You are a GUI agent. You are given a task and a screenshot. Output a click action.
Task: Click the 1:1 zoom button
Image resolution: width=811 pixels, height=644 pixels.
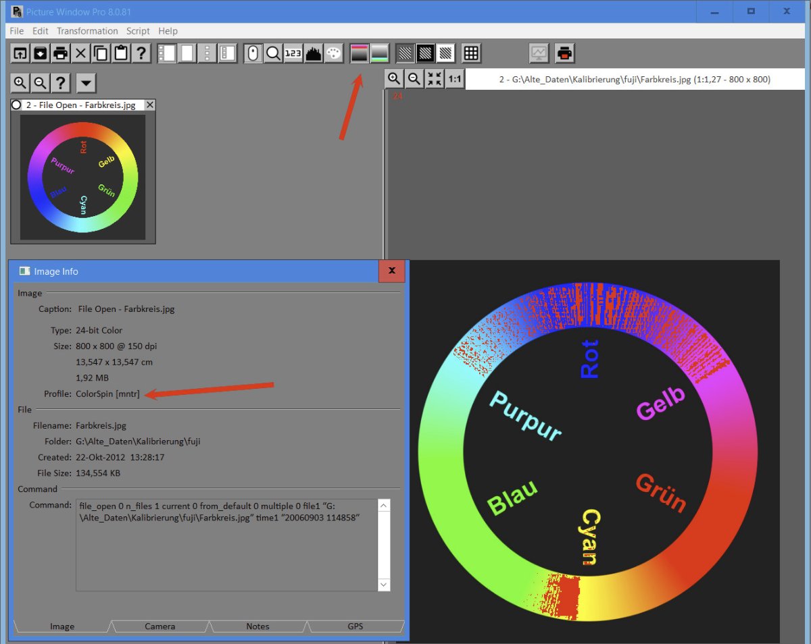point(455,79)
